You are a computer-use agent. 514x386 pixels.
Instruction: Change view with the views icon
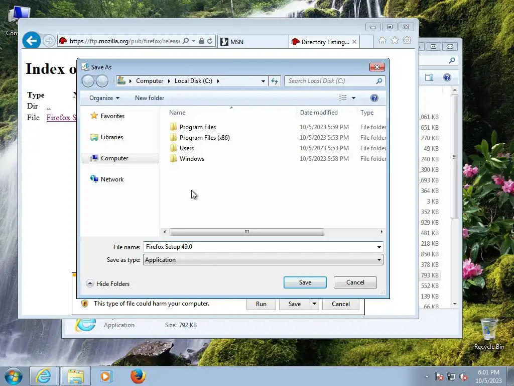342,98
